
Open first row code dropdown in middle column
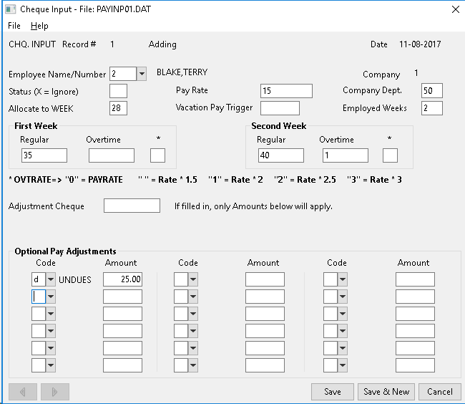pos(193,279)
